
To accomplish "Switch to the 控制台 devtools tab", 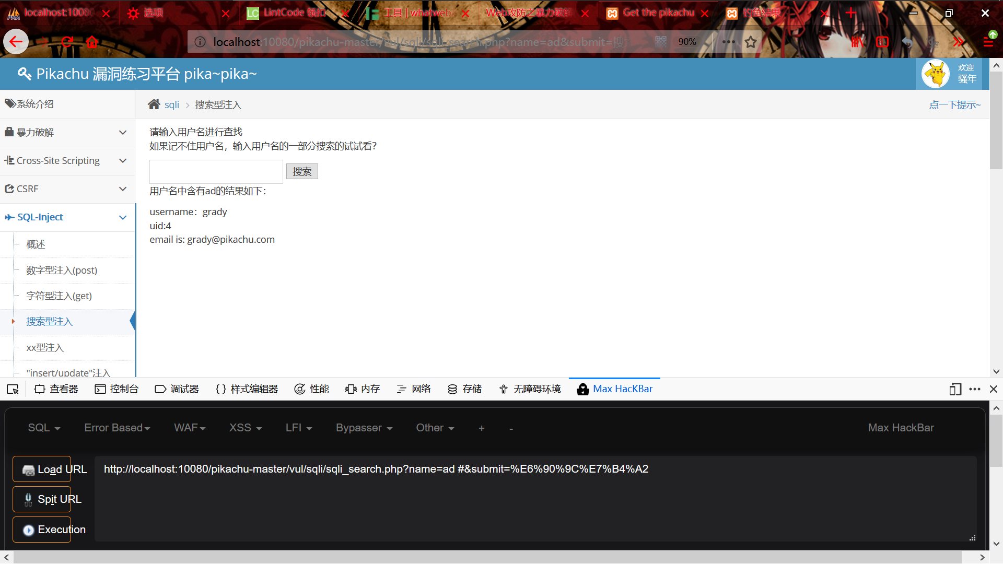I will 116,389.
